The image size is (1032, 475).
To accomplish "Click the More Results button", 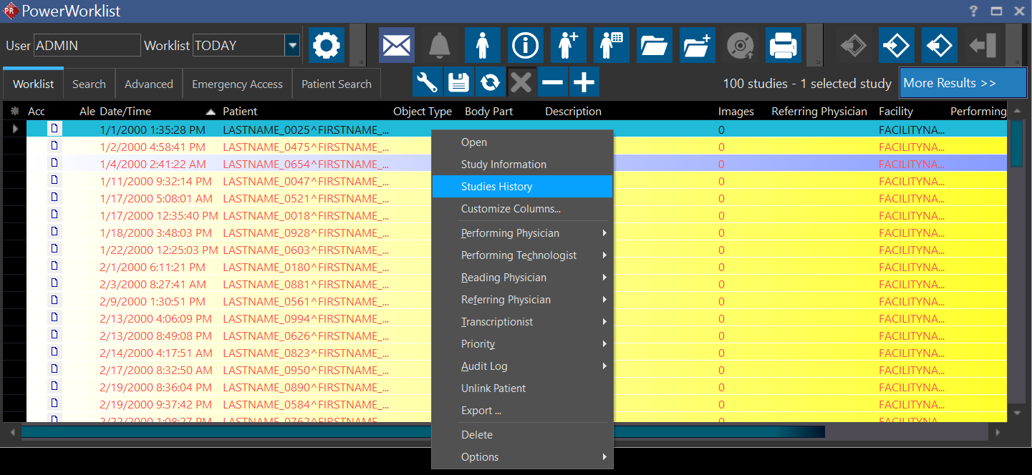I will tap(963, 83).
